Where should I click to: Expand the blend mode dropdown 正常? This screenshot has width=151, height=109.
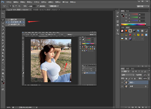point(127,75)
